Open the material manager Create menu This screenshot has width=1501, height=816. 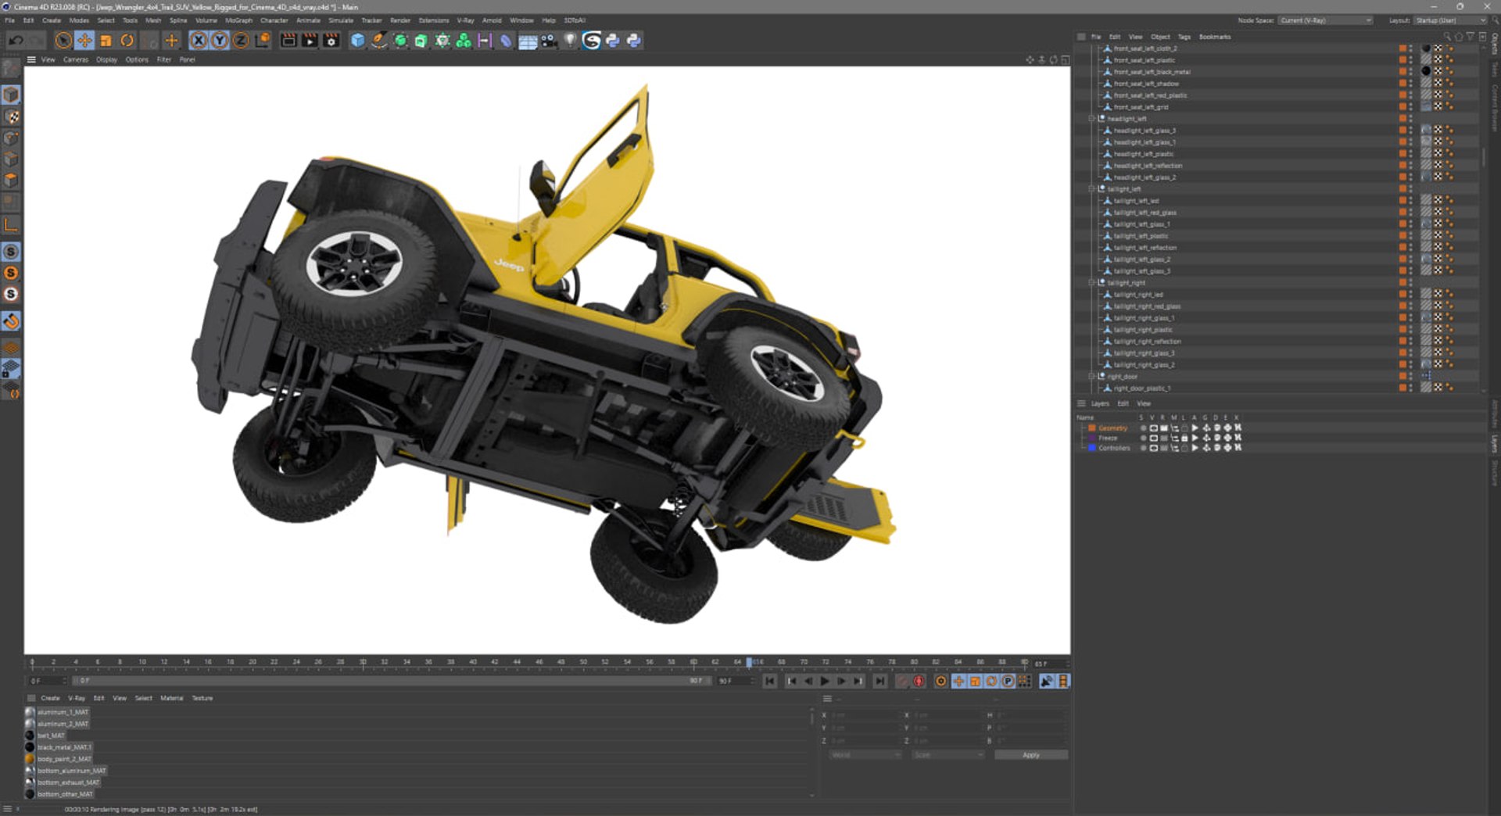pyautogui.click(x=50, y=698)
